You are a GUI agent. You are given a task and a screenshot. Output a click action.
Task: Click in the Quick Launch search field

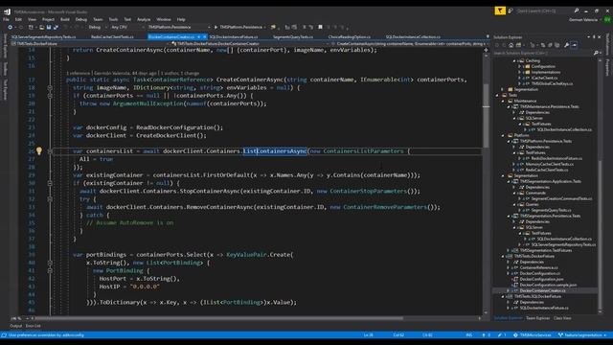(543, 11)
